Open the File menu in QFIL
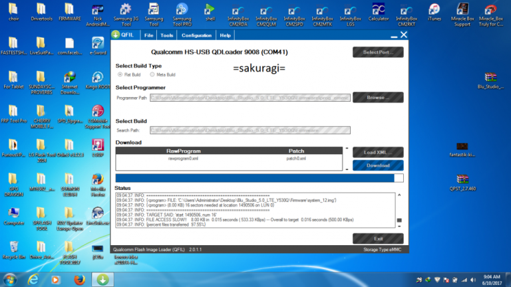Image resolution: width=511 pixels, height=287 pixels. (148, 35)
